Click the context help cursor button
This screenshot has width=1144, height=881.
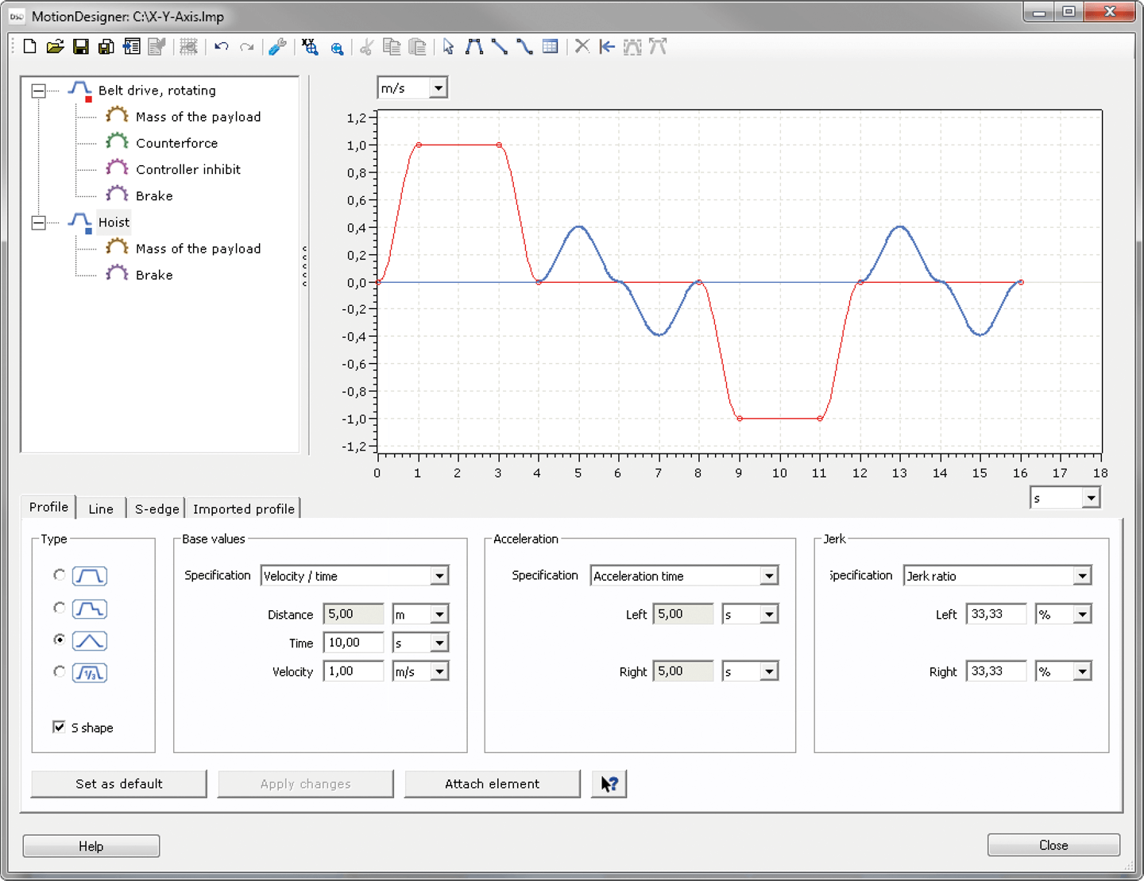(609, 784)
